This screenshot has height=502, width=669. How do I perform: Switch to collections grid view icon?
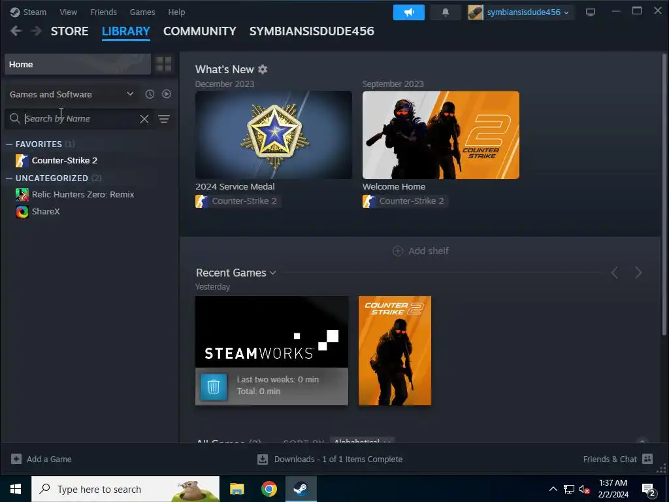click(x=163, y=65)
